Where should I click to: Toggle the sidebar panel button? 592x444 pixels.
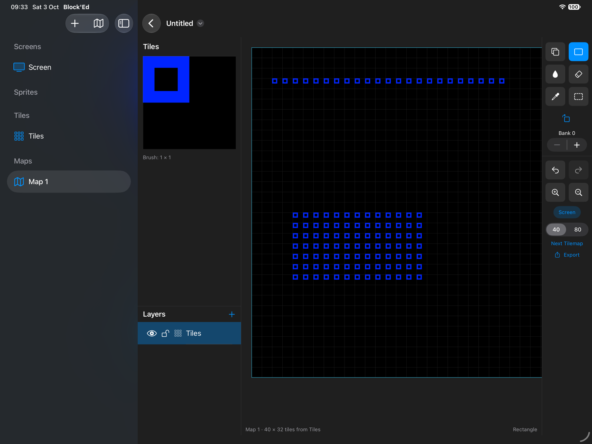pyautogui.click(x=124, y=23)
